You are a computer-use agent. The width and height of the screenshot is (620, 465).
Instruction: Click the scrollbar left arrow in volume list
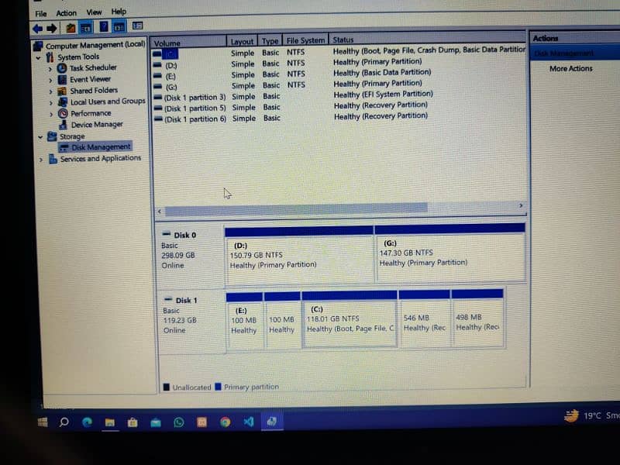coord(160,212)
